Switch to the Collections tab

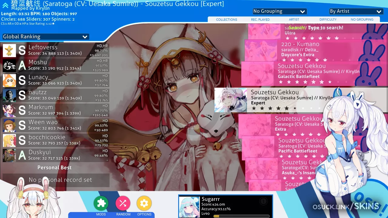pos(226,19)
